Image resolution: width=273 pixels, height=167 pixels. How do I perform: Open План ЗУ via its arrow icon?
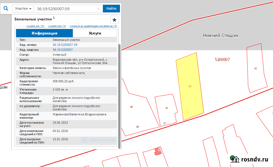(x=42, y=25)
